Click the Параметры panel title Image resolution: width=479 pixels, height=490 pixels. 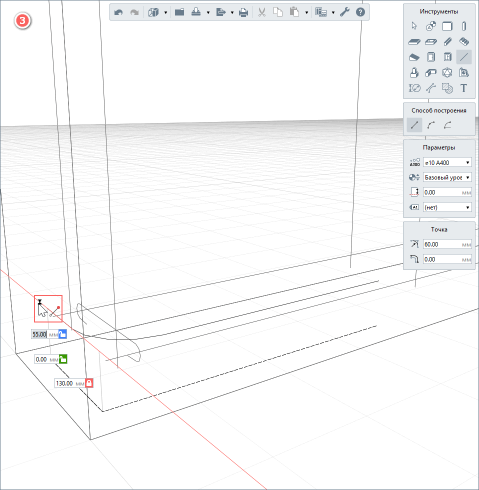click(438, 147)
